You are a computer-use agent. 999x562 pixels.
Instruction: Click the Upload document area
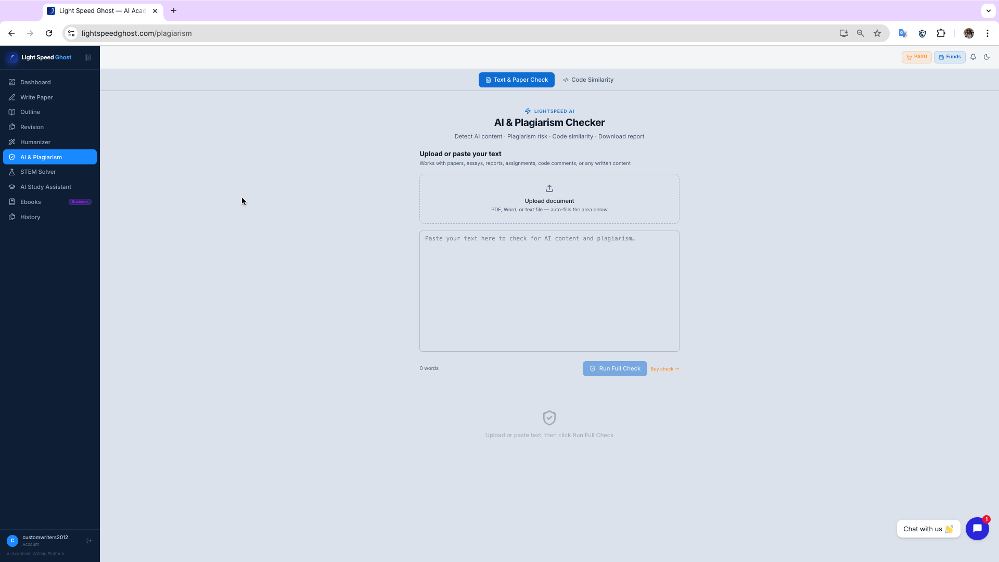[x=549, y=199]
